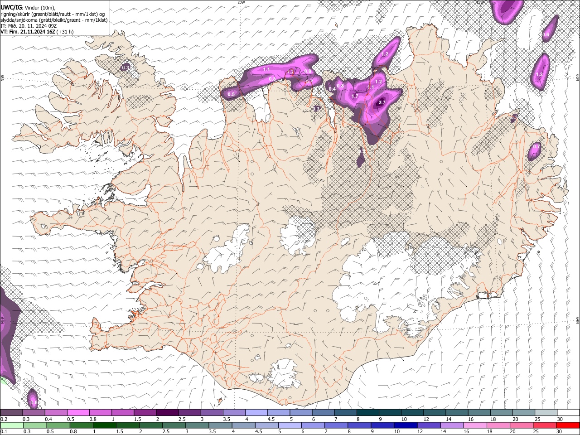Screen dimensions: 580x435
Task: Pick the dark teal 8–9 swatch, upper scale
Action: pos(368,412)
